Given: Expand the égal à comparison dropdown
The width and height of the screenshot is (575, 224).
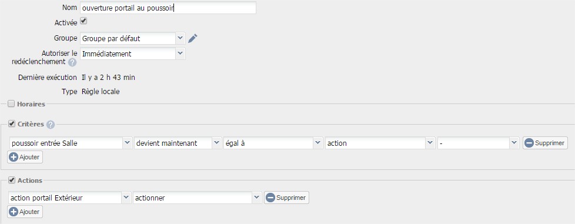Looking at the screenshot, I should pyautogui.click(x=273, y=143).
